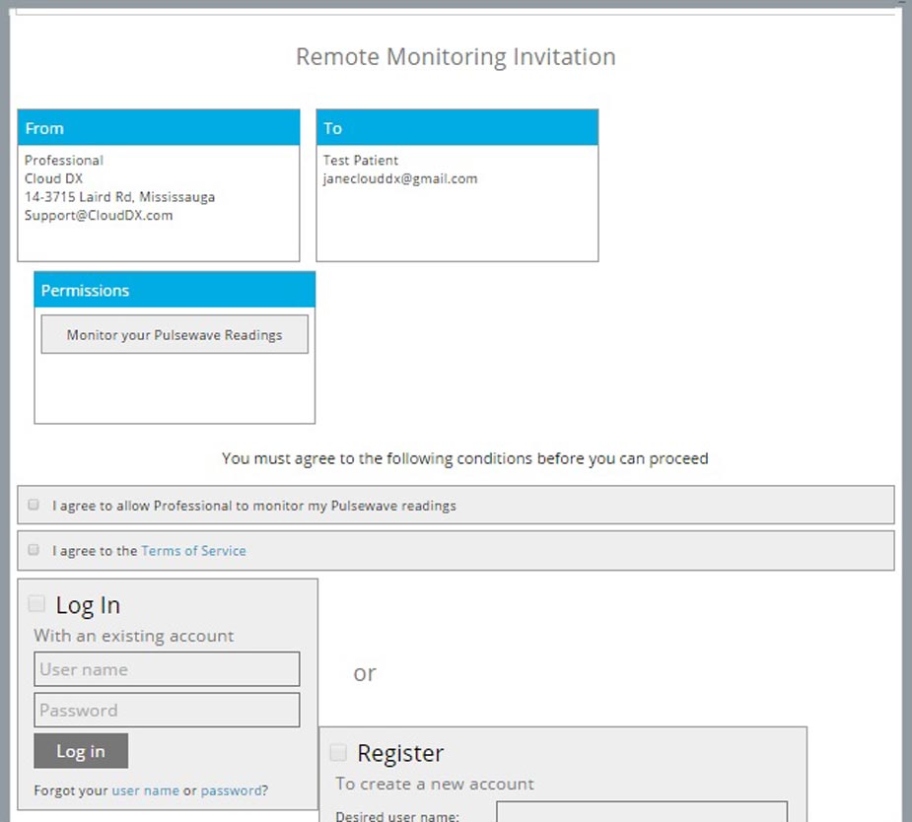This screenshot has width=912, height=822.
Task: Click the Log in button
Action: click(x=81, y=751)
